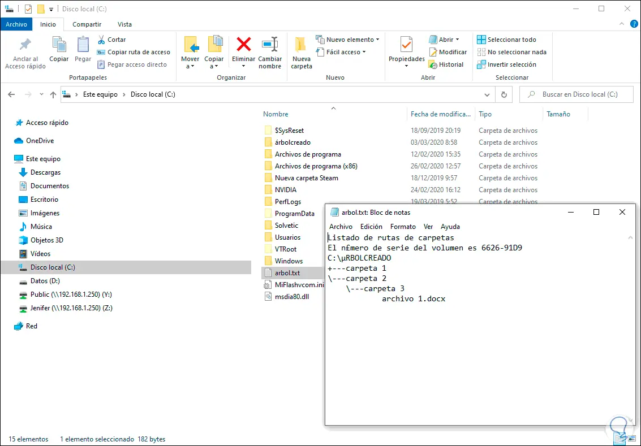The height and width of the screenshot is (446, 641).
Task: Go up one folder level arrow
Action: pos(53,94)
